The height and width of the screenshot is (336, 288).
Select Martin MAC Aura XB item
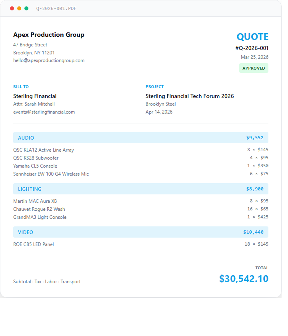point(35,201)
